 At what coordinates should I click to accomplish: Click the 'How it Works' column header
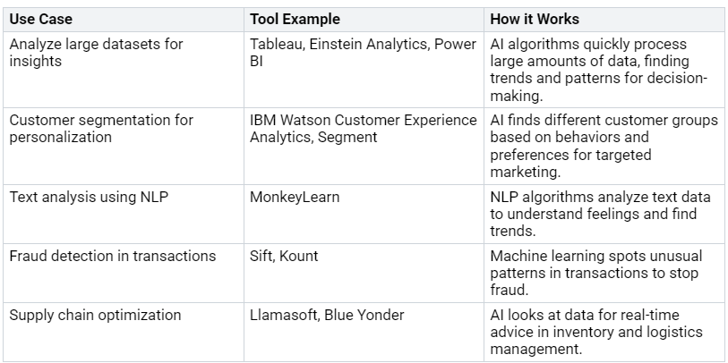[535, 19]
